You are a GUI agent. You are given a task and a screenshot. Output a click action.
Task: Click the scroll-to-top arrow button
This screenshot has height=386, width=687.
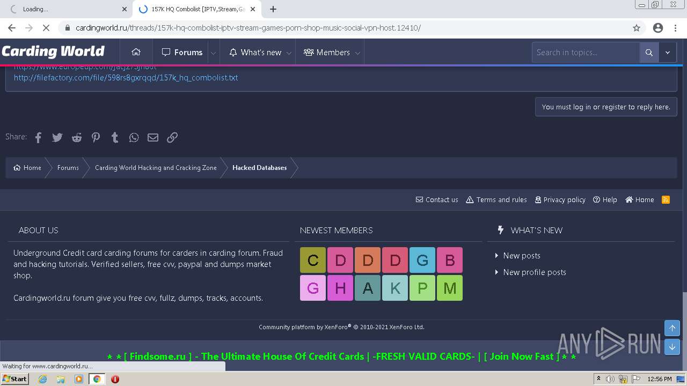pos(672,328)
